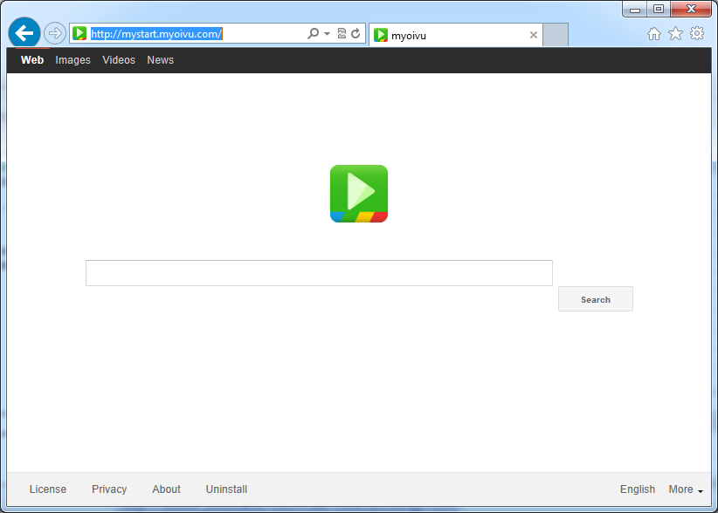Viewport: 718px width, 513px height.
Task: Select the English language link
Action: tap(638, 489)
